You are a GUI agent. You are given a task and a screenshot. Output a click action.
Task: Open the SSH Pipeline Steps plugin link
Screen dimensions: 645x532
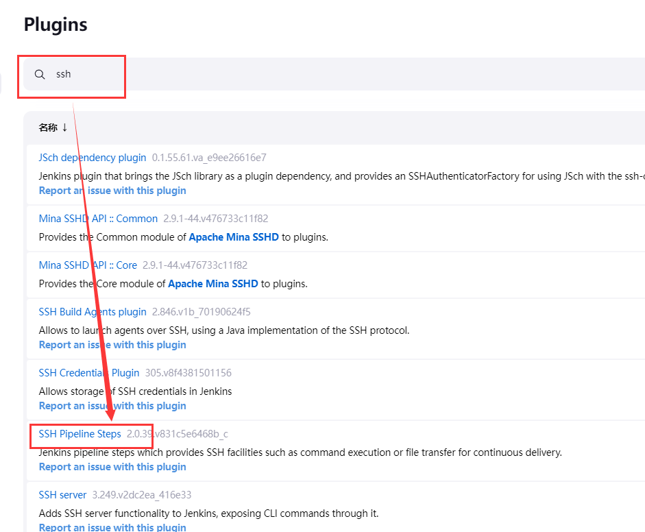80,434
